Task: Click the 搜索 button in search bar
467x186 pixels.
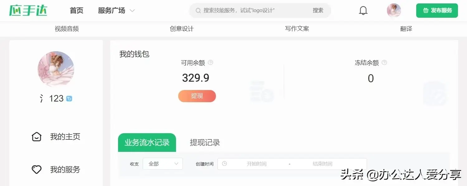Action: pyautogui.click(x=318, y=11)
